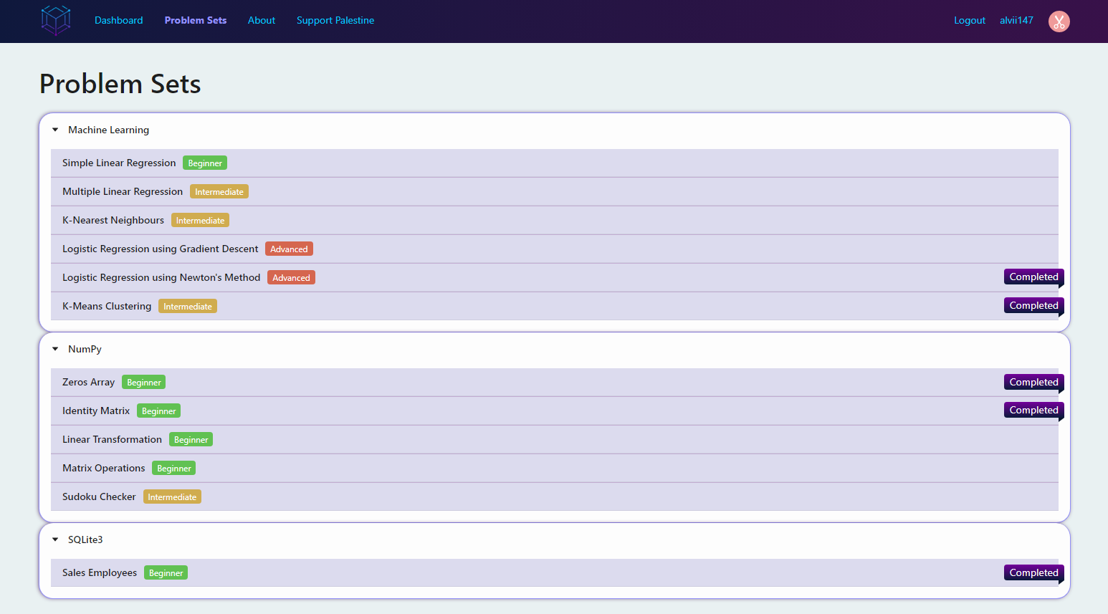Collapse the Machine Learning section
The height and width of the screenshot is (614, 1108).
(55, 130)
